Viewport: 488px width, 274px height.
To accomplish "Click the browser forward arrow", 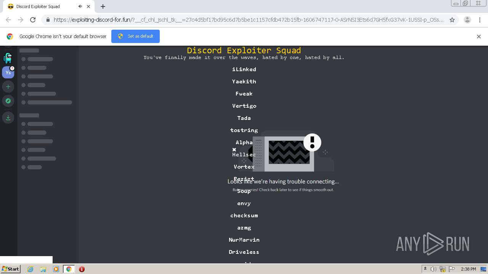I will [21, 20].
